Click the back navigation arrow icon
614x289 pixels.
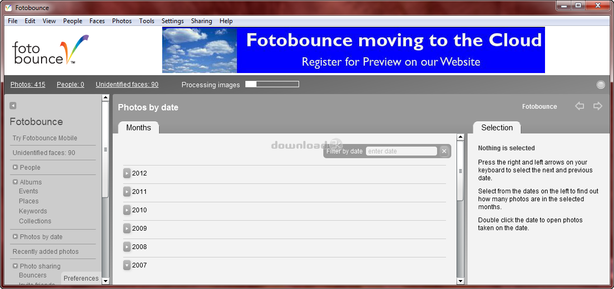tap(580, 106)
